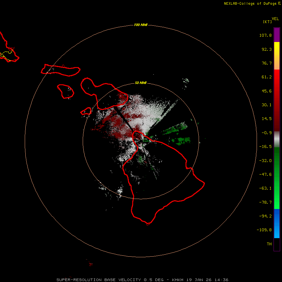This screenshot has width=282, height=282.
Task: Click the 50 NMI range ring label
Action: [141, 83]
